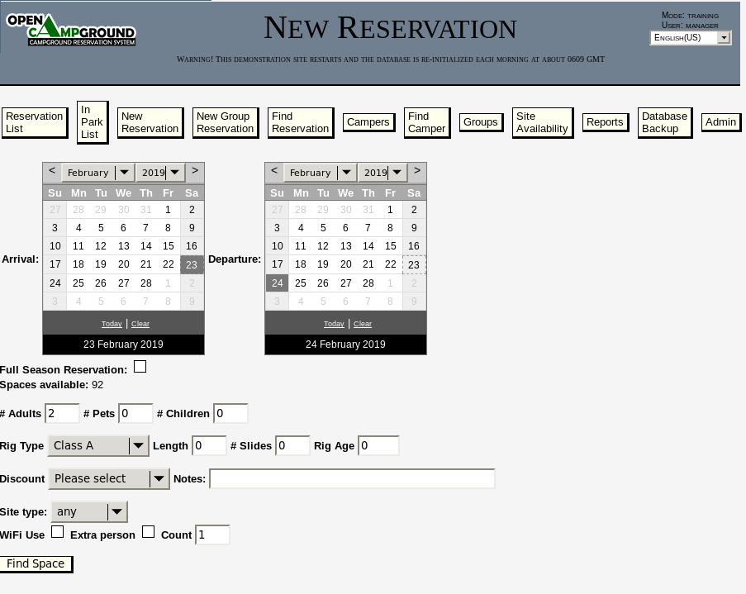The height and width of the screenshot is (594, 746).
Task: Enable Full Season Reservation
Action: (x=140, y=366)
